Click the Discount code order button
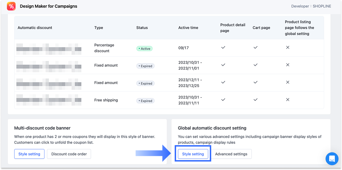This screenshot has width=342, height=170. pos(69,154)
